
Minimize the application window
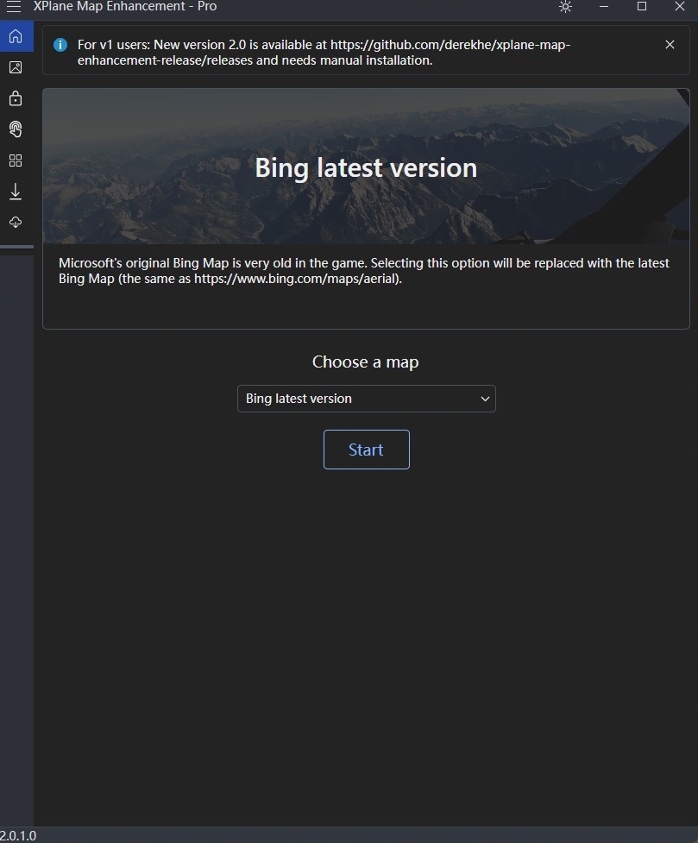click(x=604, y=6)
